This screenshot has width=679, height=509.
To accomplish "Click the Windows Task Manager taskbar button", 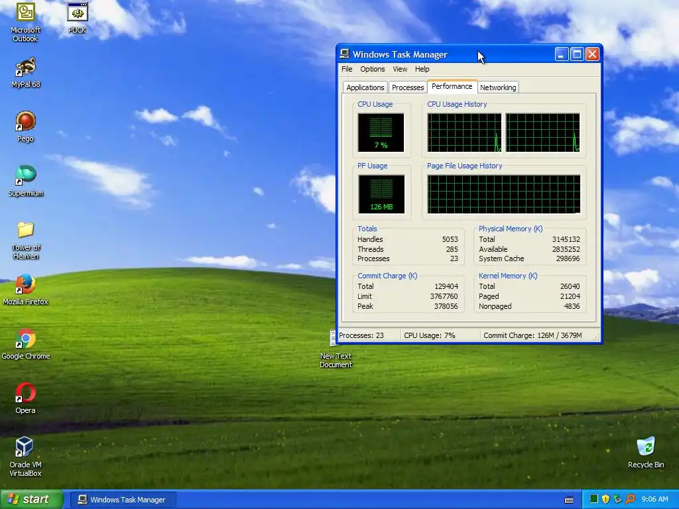I will (x=123, y=500).
